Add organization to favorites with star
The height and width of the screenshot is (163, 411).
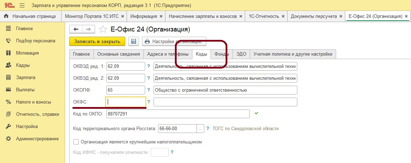point(103,29)
